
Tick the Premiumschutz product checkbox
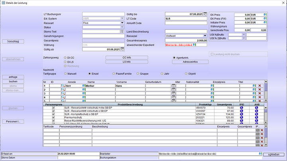[53, 118]
